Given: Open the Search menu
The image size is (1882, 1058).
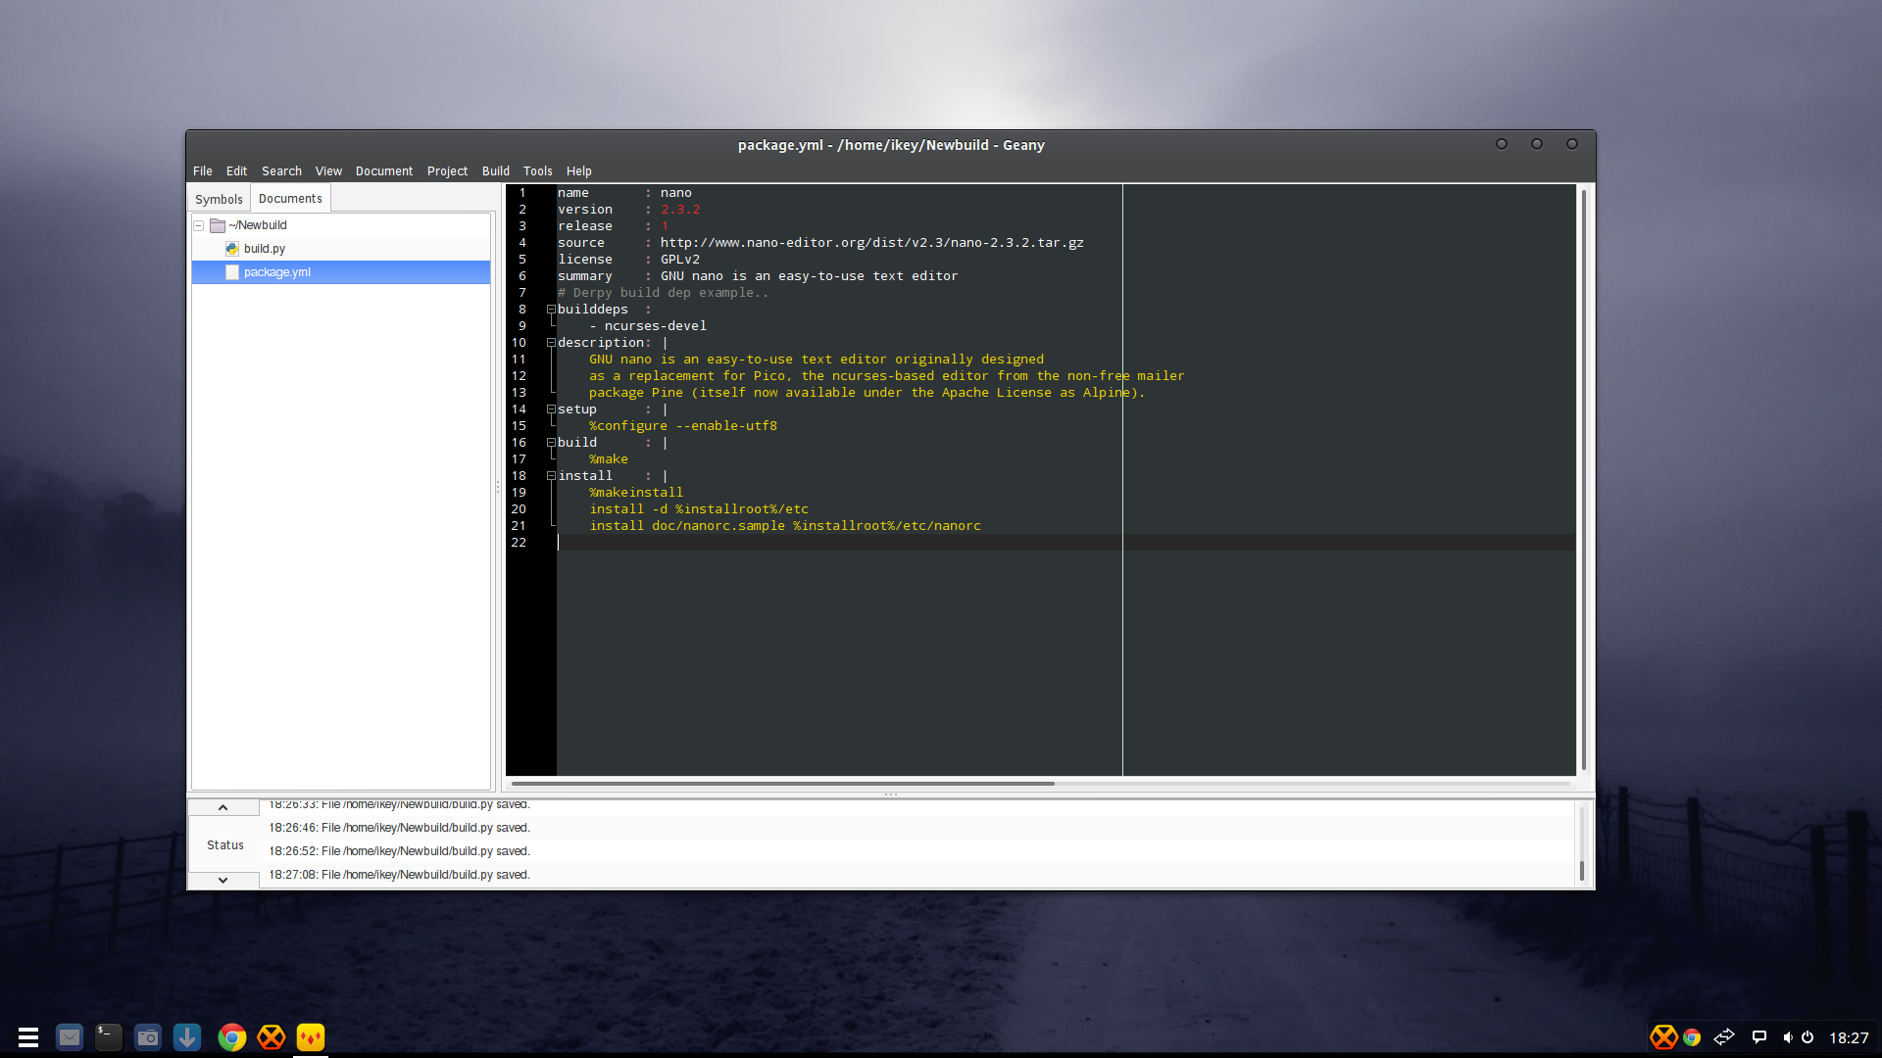Looking at the screenshot, I should [x=281, y=170].
